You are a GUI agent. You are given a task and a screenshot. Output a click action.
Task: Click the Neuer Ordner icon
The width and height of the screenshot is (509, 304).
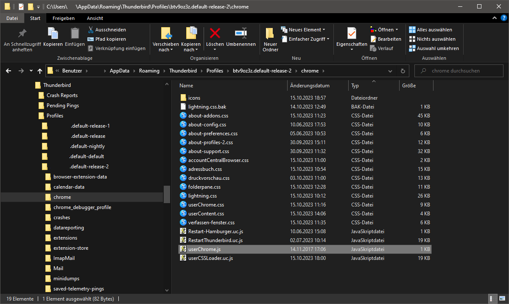(270, 33)
